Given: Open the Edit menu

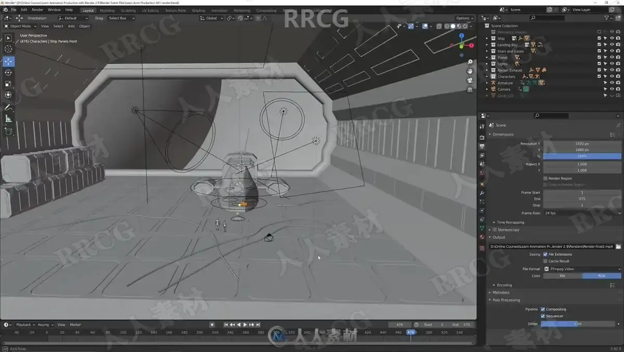Looking at the screenshot, I should point(24,10).
